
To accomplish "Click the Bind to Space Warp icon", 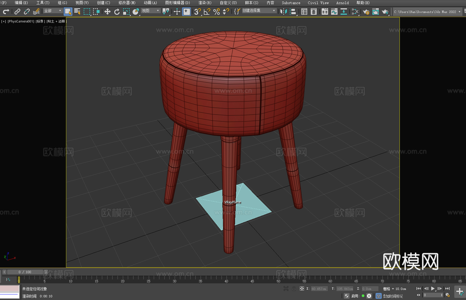I will click(x=36, y=12).
